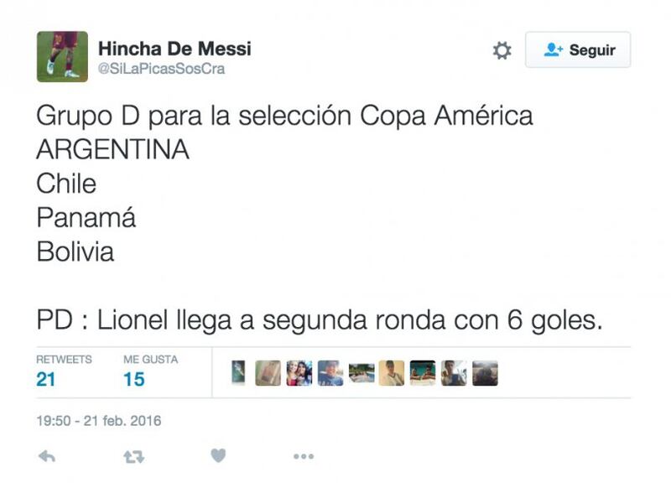
Task: View the 21 retweets count
Action: (46, 380)
